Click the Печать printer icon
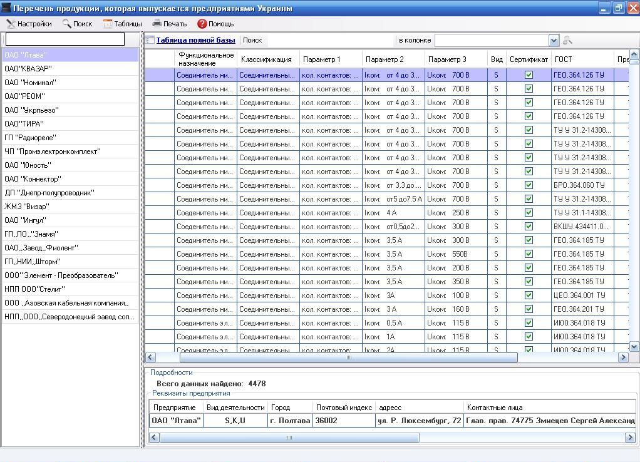Viewport: 640px width, 462px height. [157, 24]
